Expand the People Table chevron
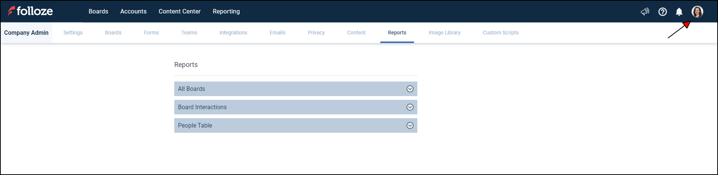This screenshot has height=175, width=718. point(410,126)
